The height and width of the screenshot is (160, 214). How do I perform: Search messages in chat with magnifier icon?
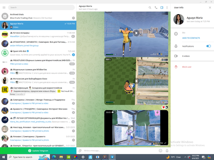click(x=150, y=8)
